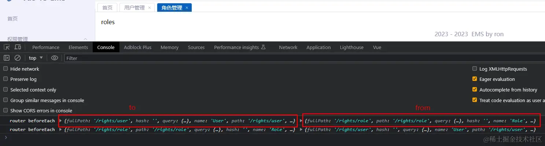Screen dimensions: 545x146
Task: Click second 'router beforeEach' log text
Action: coord(32,130)
